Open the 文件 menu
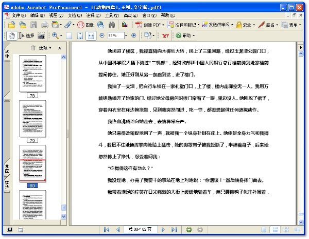This screenshot has height=239, width=309. pos(19,15)
